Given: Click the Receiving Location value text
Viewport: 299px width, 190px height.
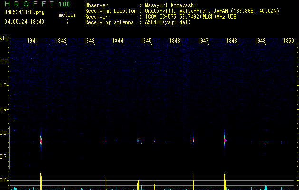Looking at the screenshot, I should [x=212, y=11].
